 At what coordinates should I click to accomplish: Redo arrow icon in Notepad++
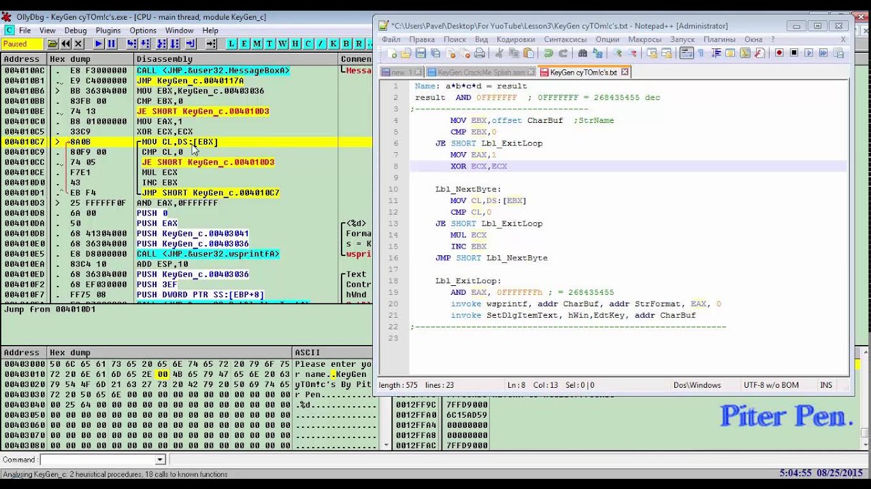[563, 53]
